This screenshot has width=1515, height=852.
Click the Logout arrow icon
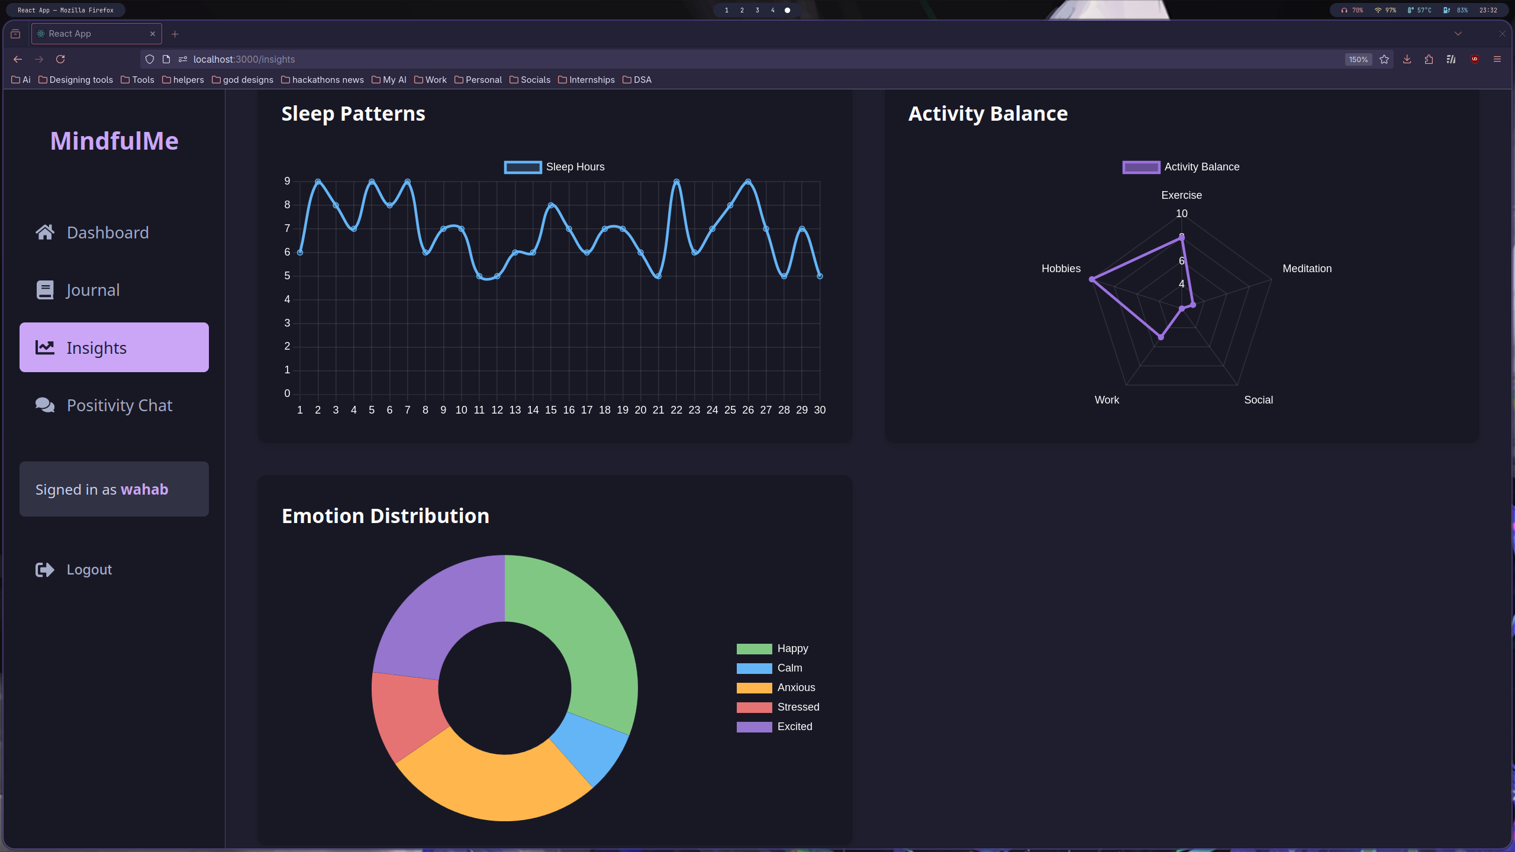click(x=45, y=569)
